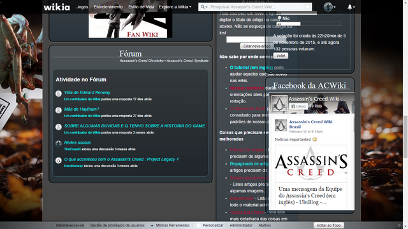Open the Entretenimento menu item
Viewport: 408px width, 229px height.
[x=108, y=7]
